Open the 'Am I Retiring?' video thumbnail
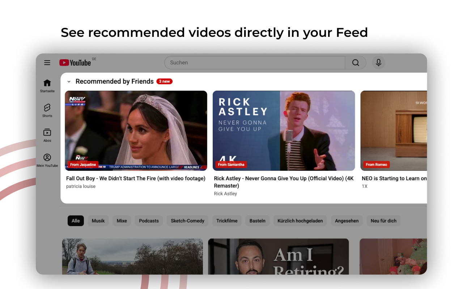 [x=279, y=256]
